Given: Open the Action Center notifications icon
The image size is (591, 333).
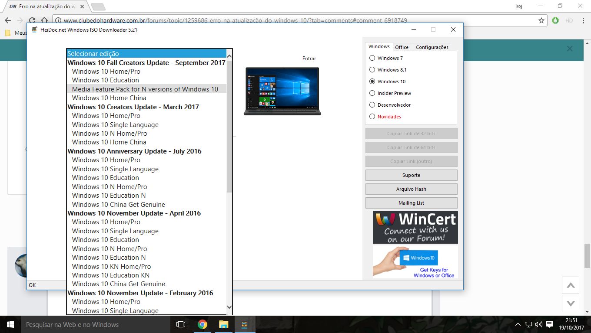Looking at the screenshot, I should coord(549,324).
